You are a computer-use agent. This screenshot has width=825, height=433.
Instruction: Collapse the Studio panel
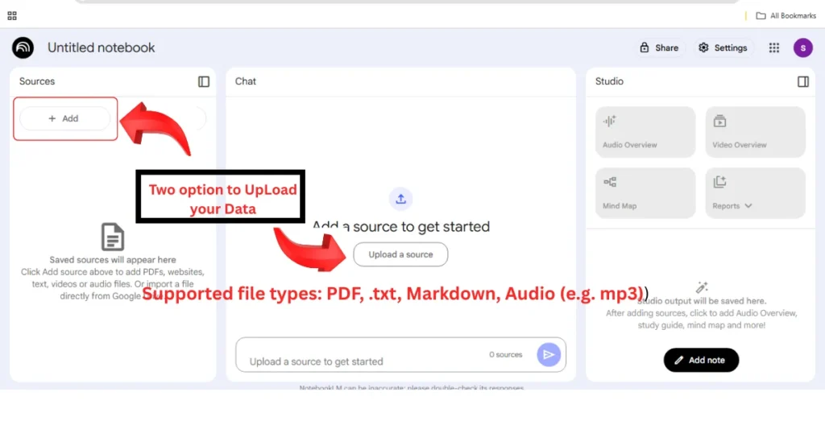pos(803,81)
